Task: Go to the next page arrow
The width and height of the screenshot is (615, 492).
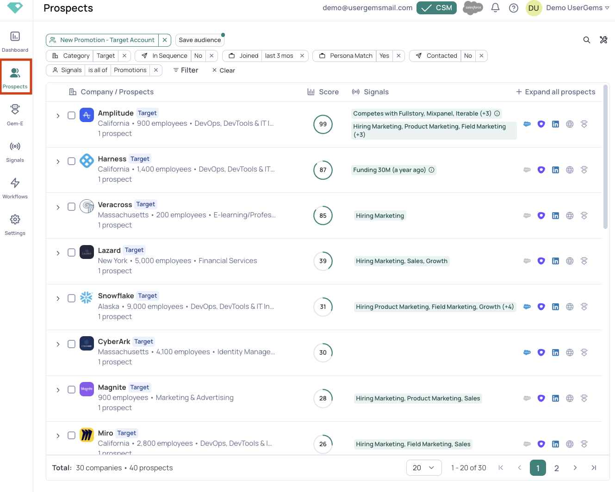Action: (x=575, y=468)
